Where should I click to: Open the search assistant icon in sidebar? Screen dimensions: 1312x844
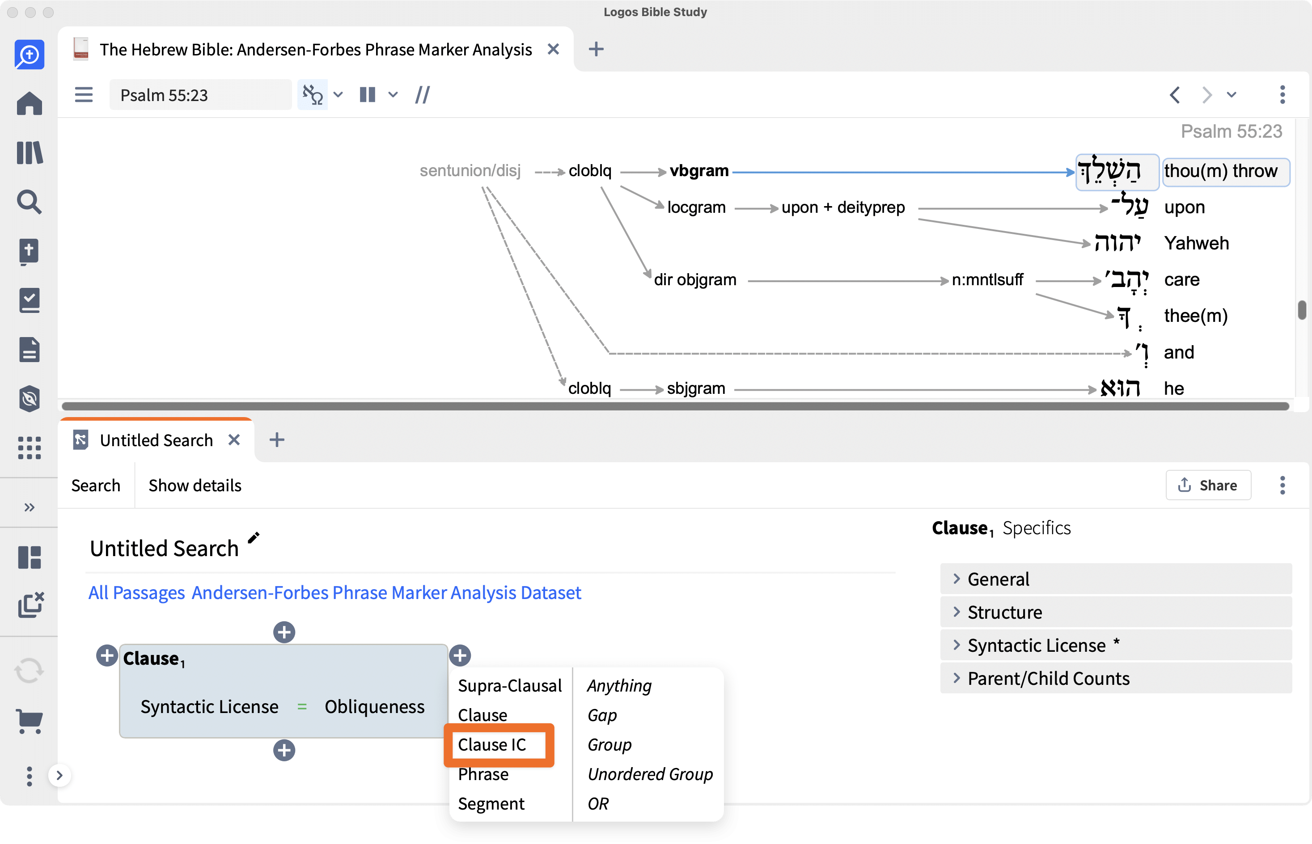pyautogui.click(x=29, y=55)
